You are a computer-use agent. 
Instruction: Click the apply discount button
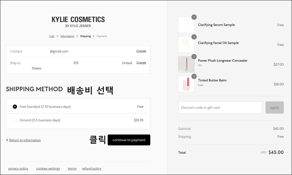[x=274, y=108]
